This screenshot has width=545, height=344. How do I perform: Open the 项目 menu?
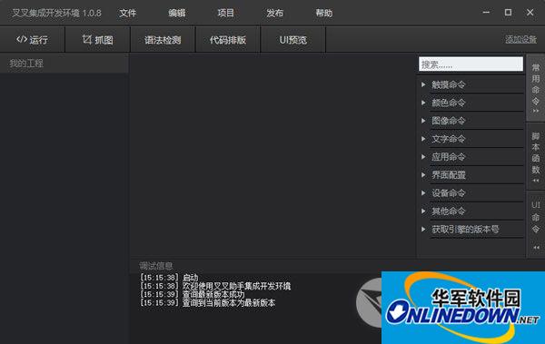point(226,14)
